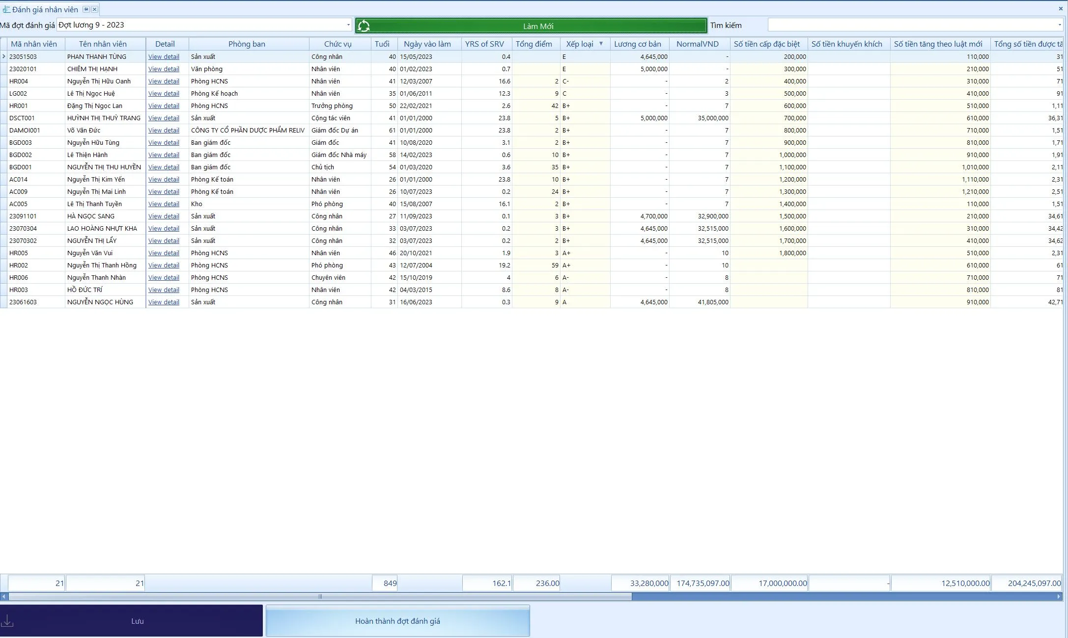Click the left arrow of horizontal scrollbar
The width and height of the screenshot is (1068, 638).
click(4, 597)
